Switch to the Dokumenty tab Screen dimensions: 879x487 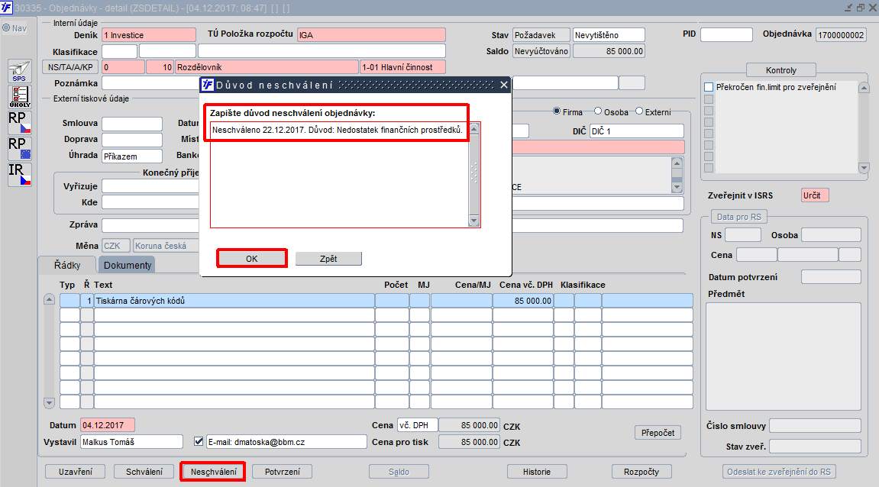pos(128,265)
